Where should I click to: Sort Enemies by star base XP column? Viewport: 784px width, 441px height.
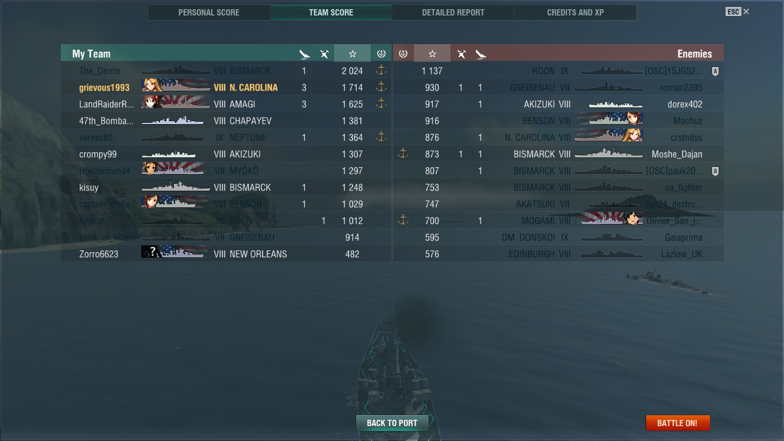[x=432, y=53]
